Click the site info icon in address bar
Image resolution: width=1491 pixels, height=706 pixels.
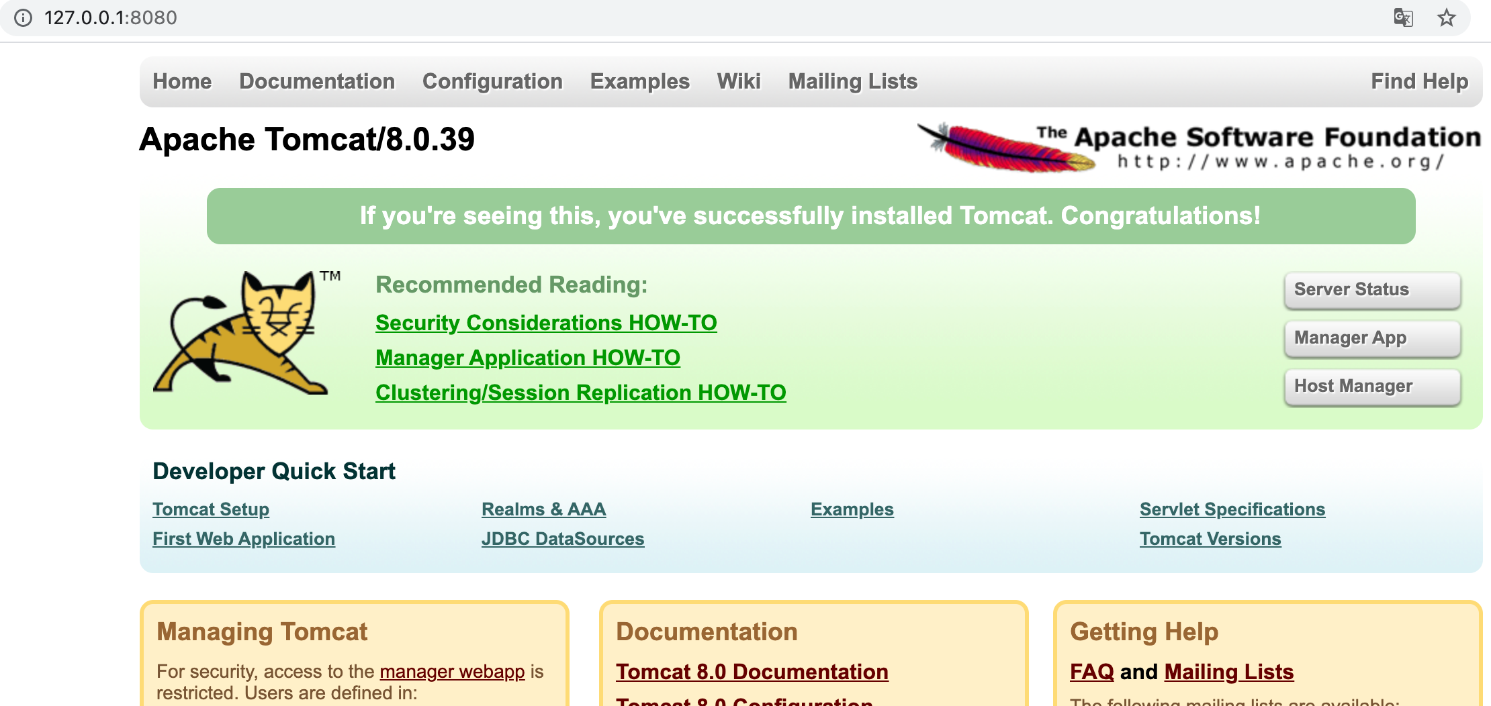coord(24,17)
